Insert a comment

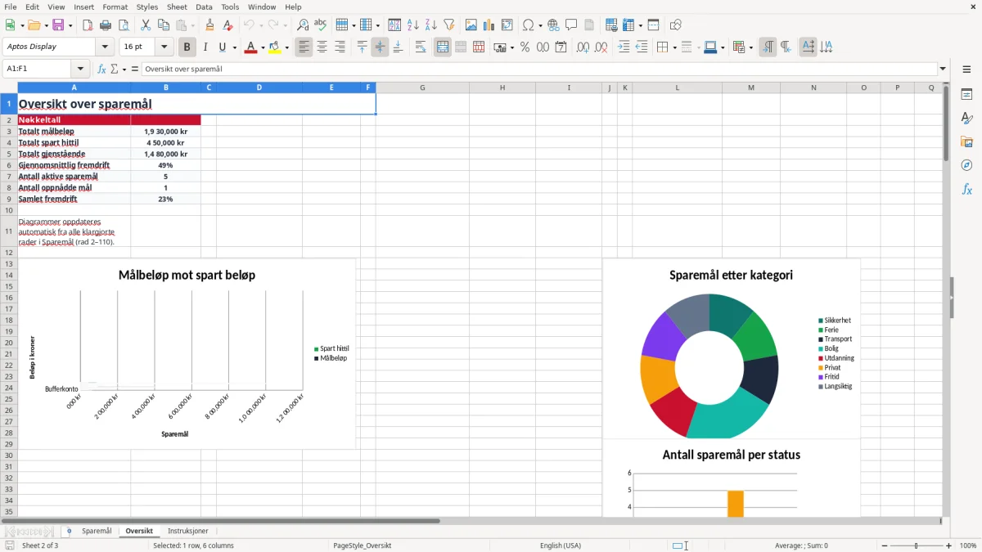click(x=571, y=25)
